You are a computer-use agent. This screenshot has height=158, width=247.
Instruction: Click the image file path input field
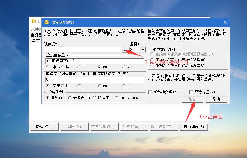pyautogui.click(x=83, y=50)
